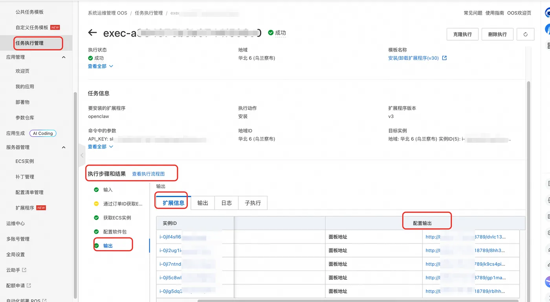Select the 通过订单ID获取E... step
The image size is (550, 302).
tap(123, 204)
